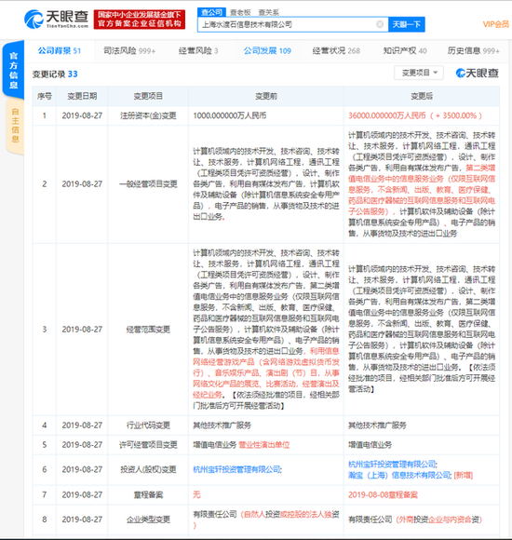Click the 投资人(股权)变更 cell
512x540 pixels.
pyautogui.click(x=148, y=469)
